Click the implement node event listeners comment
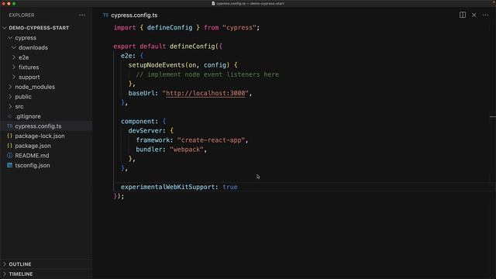The image size is (496, 279). click(208, 74)
